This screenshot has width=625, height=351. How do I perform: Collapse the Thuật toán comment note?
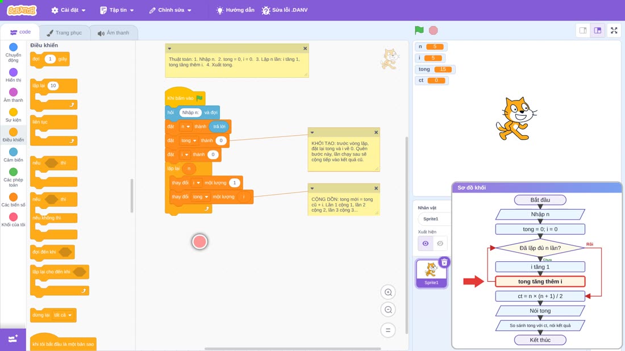point(169,49)
